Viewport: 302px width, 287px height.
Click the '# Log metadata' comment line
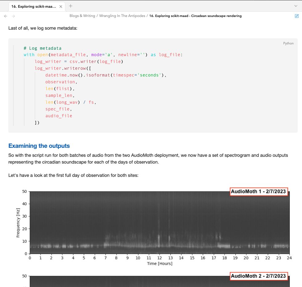click(x=43, y=48)
